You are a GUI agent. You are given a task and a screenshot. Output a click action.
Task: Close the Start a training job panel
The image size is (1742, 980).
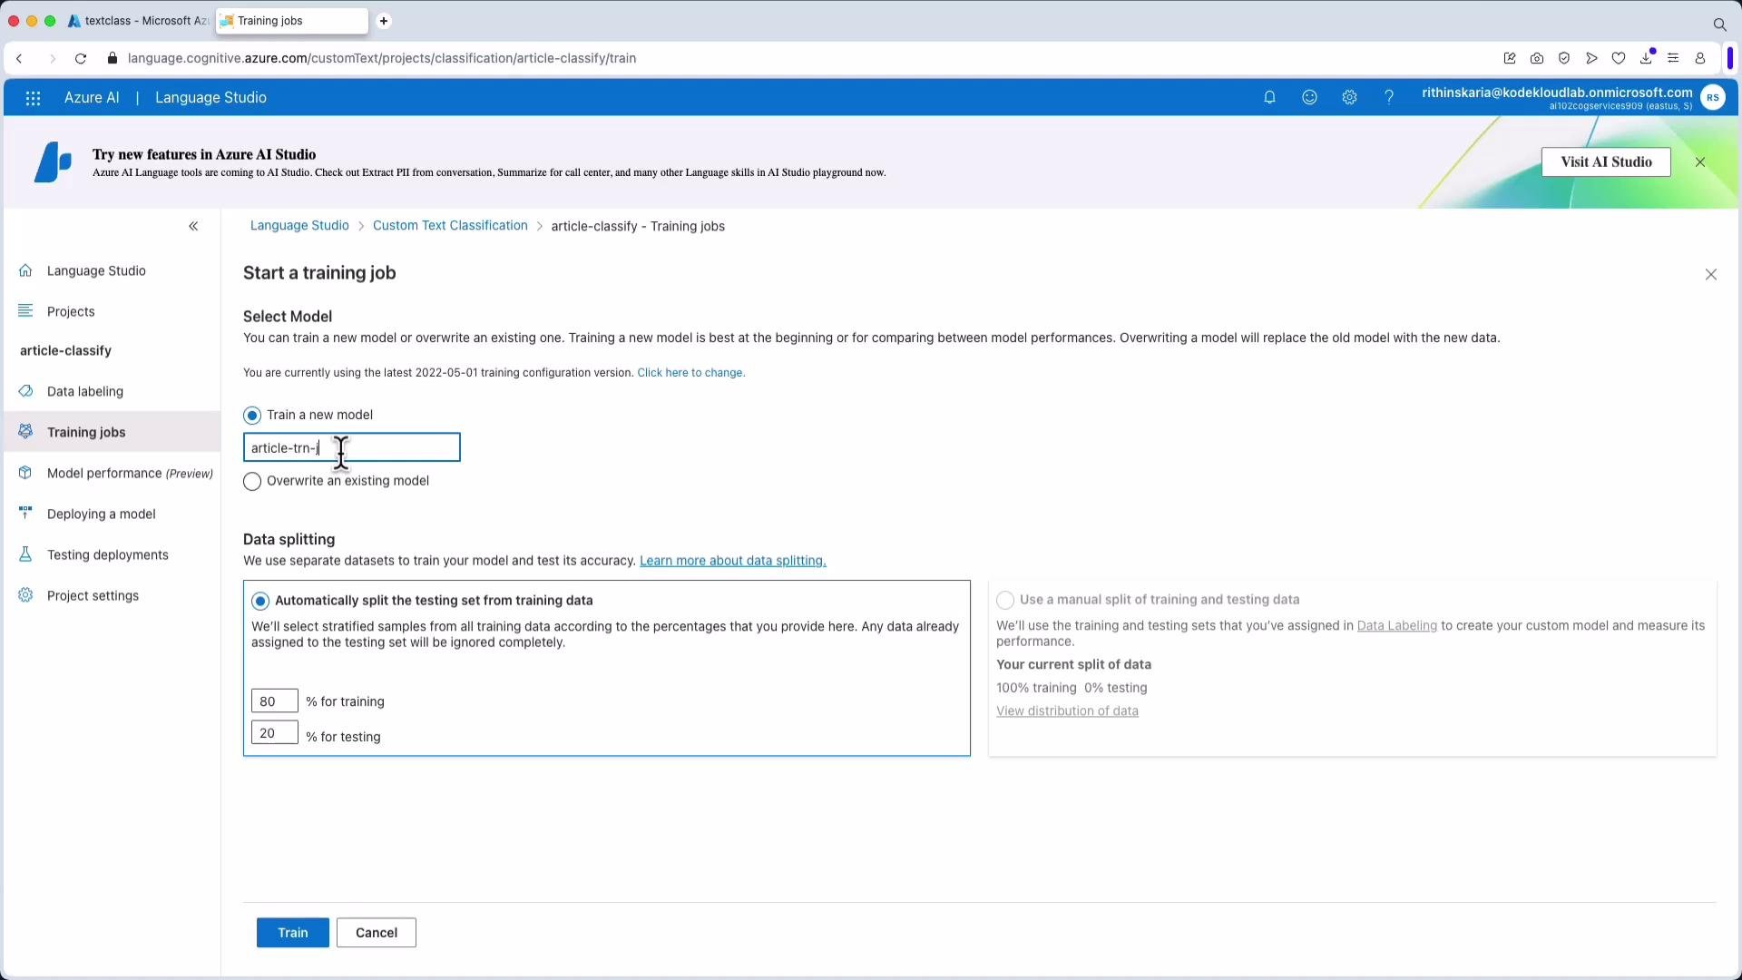pos(1710,274)
